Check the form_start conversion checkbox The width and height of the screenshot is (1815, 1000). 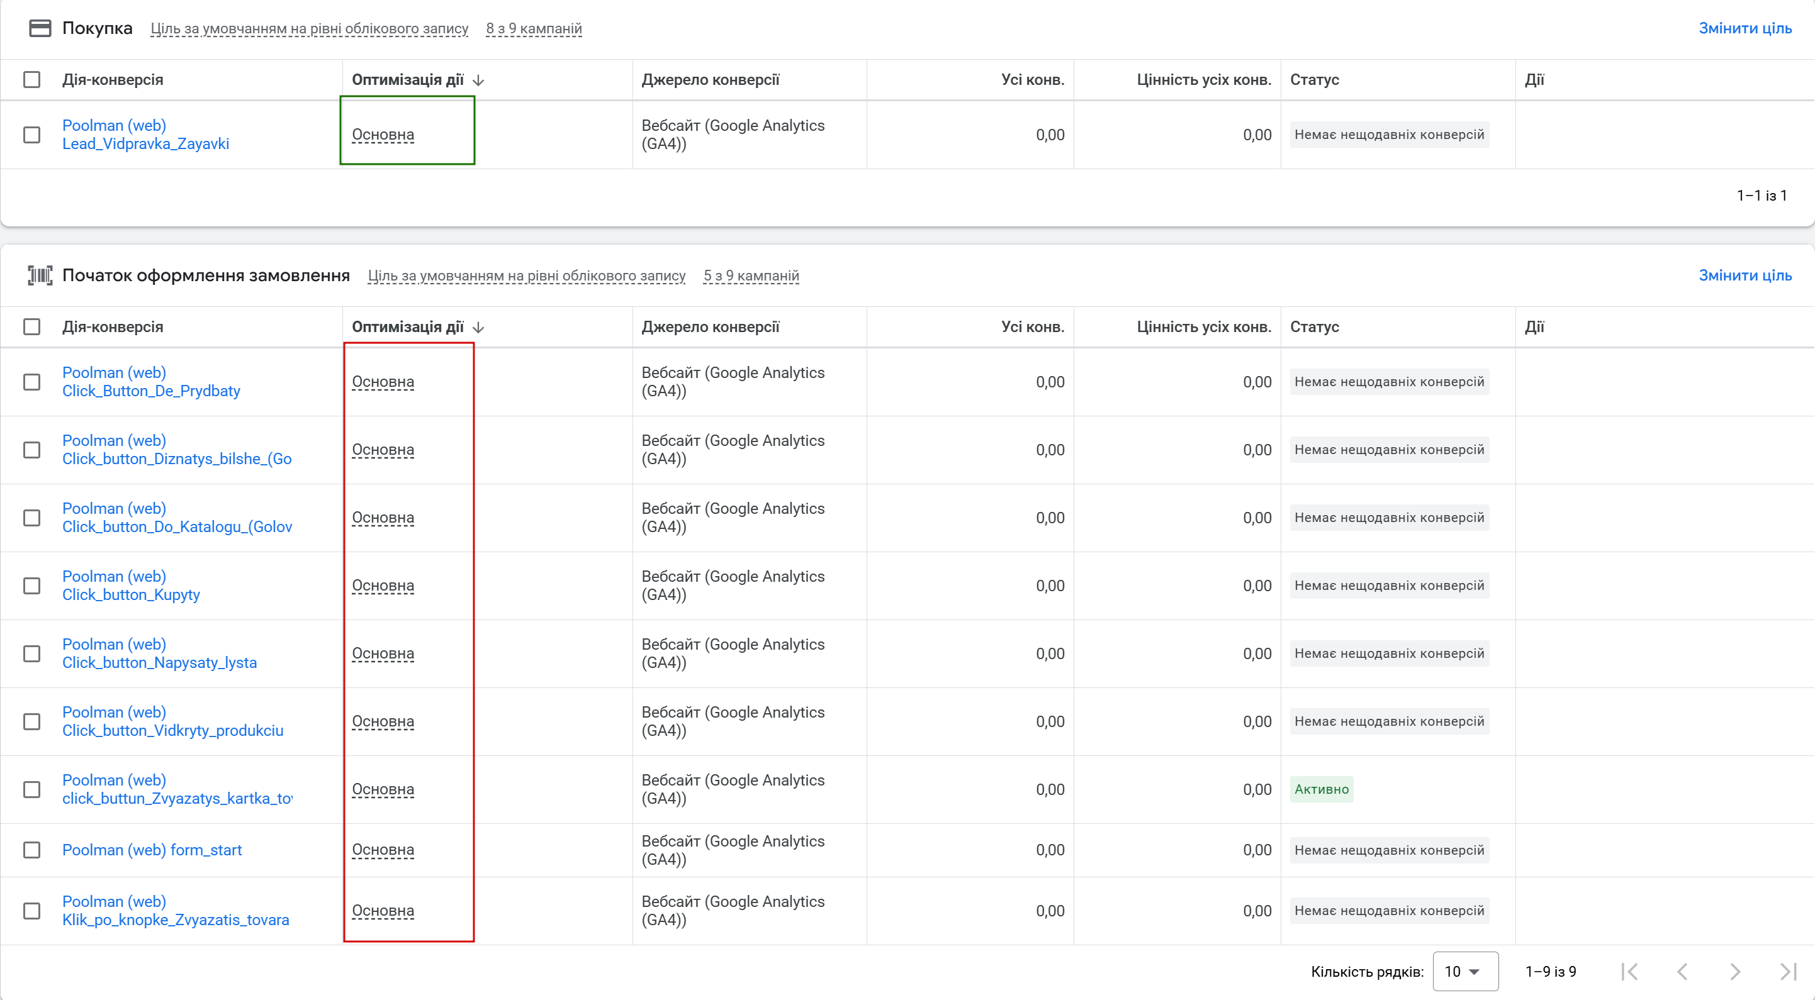coord(31,850)
